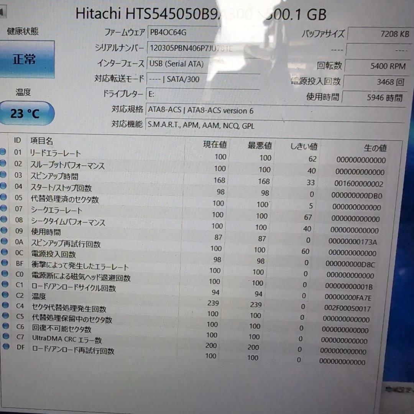
Task: Select the スタート/ストップ回数 attribute name
Action: (x=61, y=188)
